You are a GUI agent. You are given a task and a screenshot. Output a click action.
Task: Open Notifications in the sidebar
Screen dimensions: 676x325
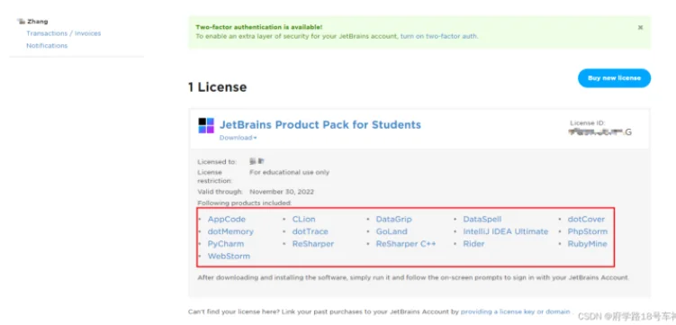pyautogui.click(x=47, y=45)
